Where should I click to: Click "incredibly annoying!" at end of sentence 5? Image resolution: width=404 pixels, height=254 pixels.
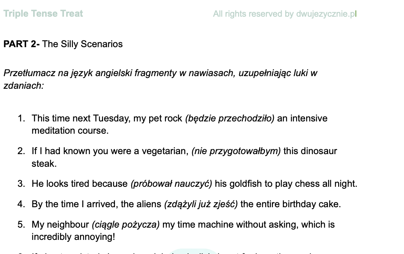click(x=73, y=237)
